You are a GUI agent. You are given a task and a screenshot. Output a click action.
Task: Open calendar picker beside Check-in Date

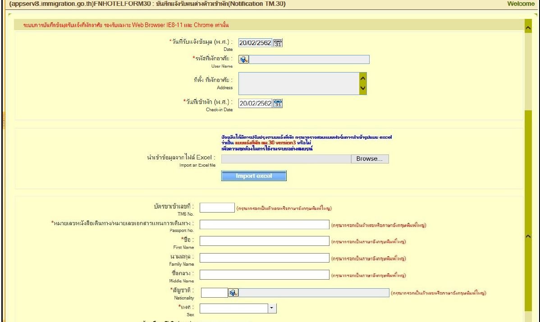coord(278,103)
